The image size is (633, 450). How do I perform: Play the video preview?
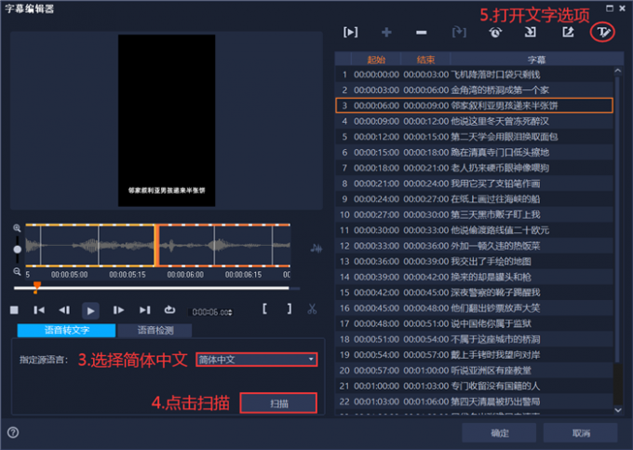point(90,310)
